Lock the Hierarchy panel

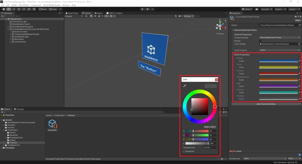click(59, 13)
